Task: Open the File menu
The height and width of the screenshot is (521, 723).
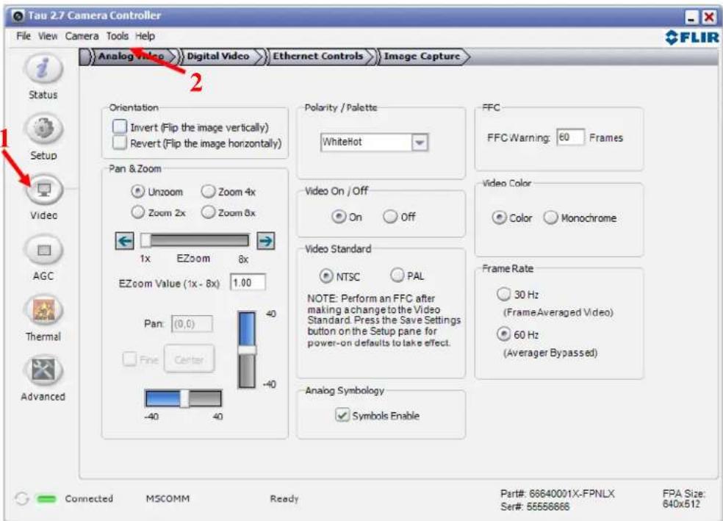Action: [24, 36]
